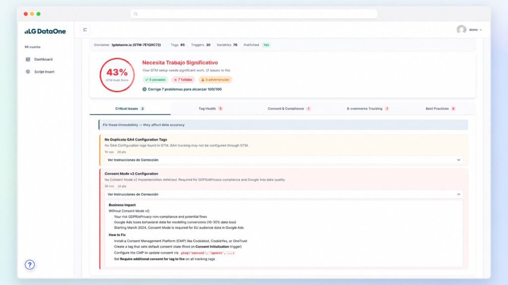Click the Consent Mode v2 Configuration title
Screen dimensions: 508x285
coord(131,174)
